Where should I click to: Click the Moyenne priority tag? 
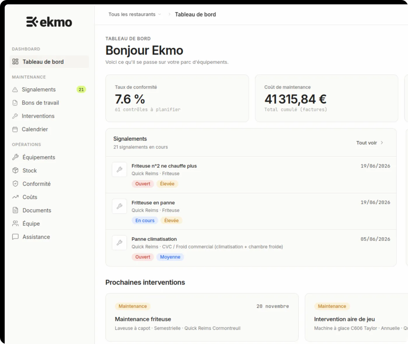pos(170,257)
